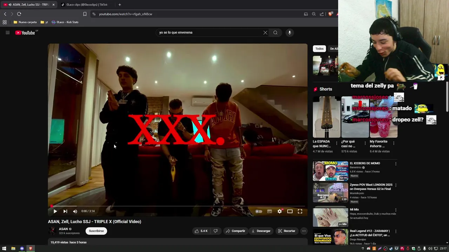Bookmark this page
This screenshot has width=449, height=252.
[85, 14]
